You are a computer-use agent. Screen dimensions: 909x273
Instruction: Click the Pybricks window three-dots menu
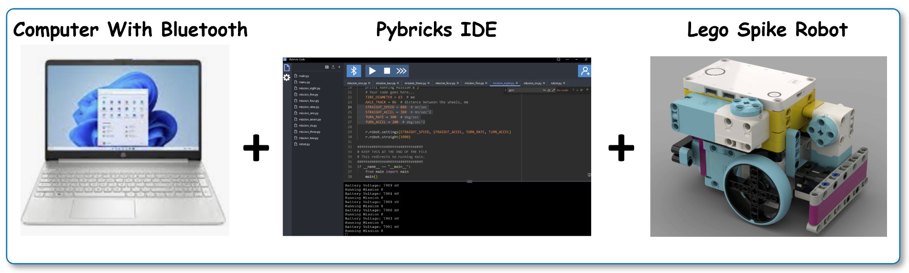(567, 60)
